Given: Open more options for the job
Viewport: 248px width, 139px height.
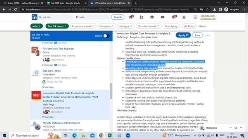Looking at the screenshot, I should [x=207, y=35].
